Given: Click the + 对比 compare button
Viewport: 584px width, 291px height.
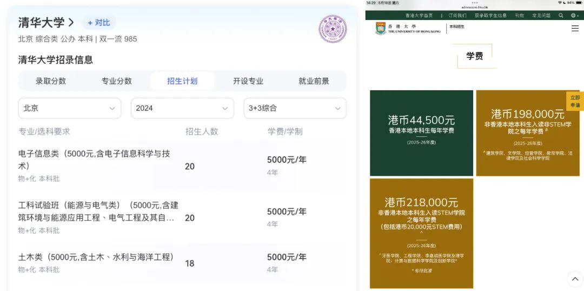Looking at the screenshot, I should pos(99,23).
